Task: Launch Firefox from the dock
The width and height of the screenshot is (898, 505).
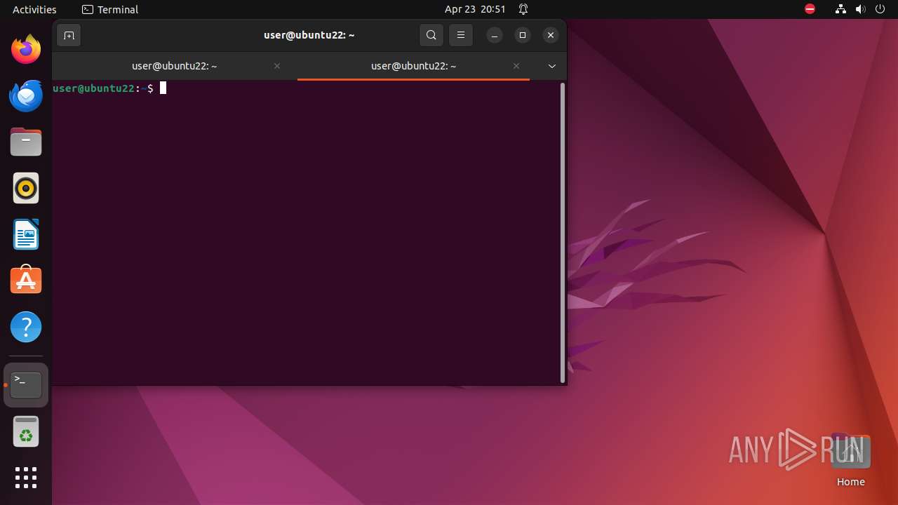Action: (26, 49)
